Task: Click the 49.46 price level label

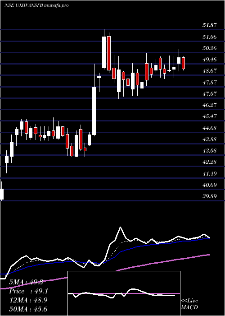Action: 210,60
